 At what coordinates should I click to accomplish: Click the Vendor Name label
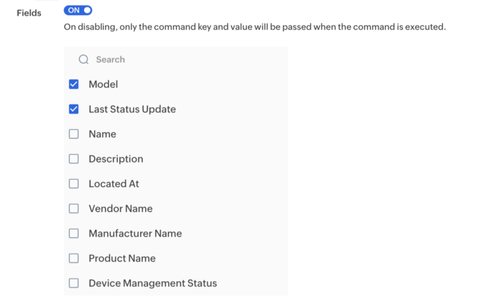pos(121,208)
